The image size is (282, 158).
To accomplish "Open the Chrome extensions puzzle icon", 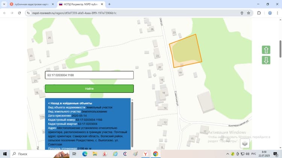I will point(259,13).
